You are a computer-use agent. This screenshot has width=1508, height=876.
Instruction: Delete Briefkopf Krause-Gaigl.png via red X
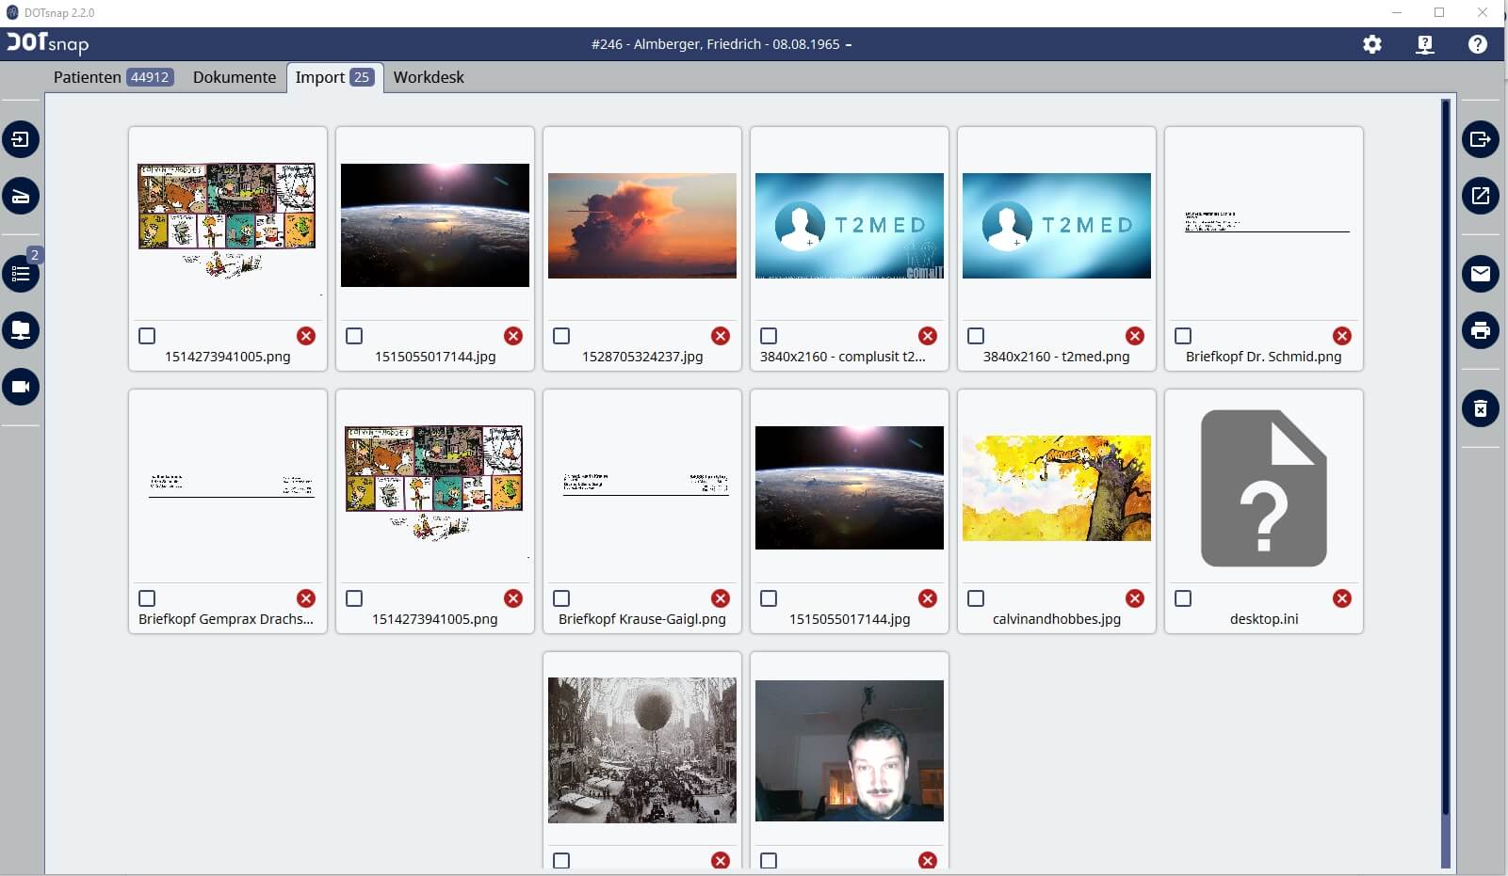point(721,598)
